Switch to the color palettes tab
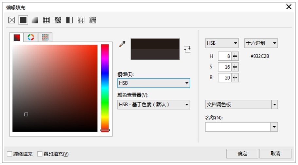The height and width of the screenshot is (165, 298). [45, 37]
